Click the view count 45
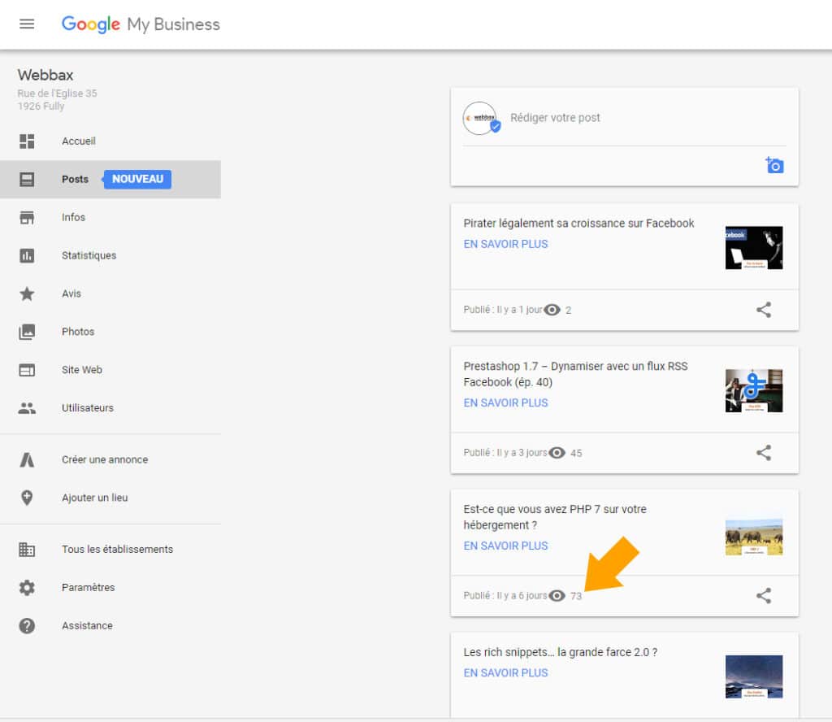832x722 pixels. [576, 454]
